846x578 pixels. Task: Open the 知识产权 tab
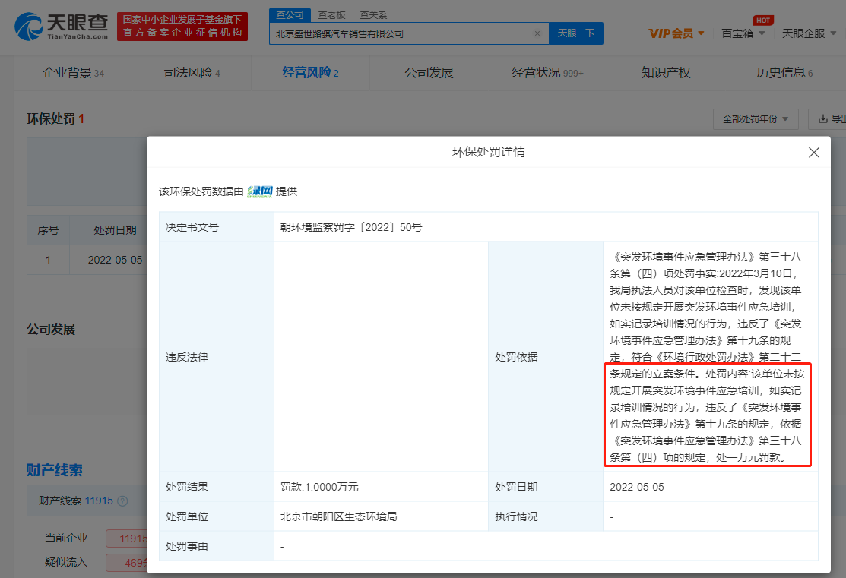[x=666, y=73]
